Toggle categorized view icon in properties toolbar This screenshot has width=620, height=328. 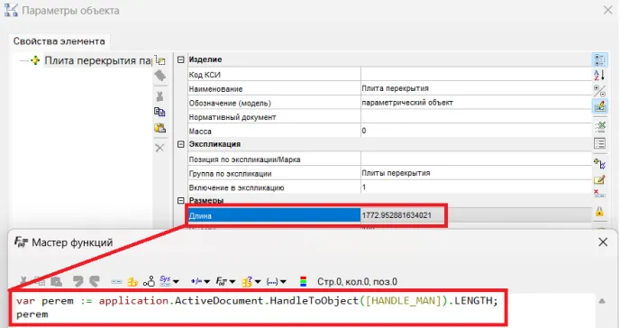(x=599, y=60)
